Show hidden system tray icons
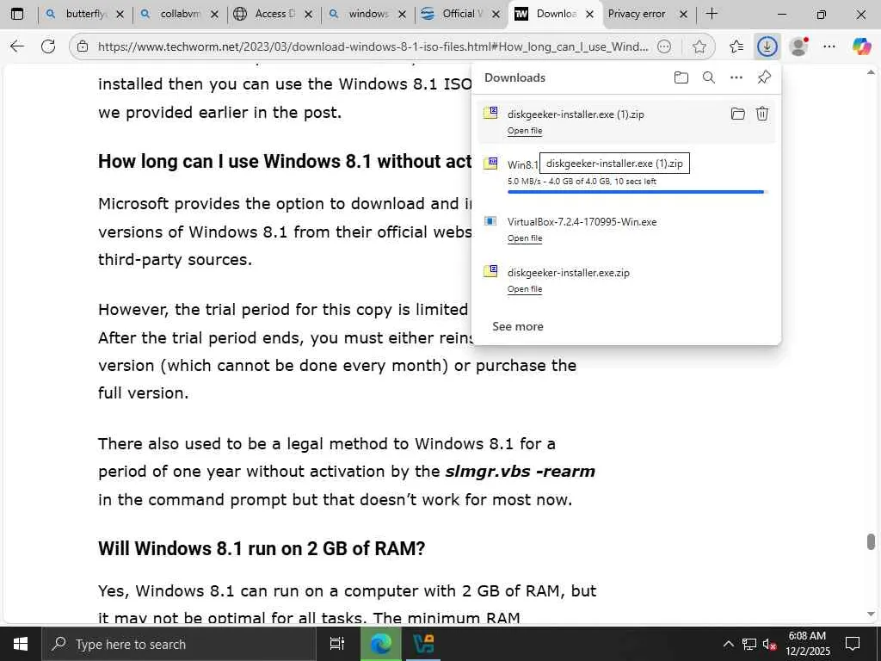The image size is (881, 661). [728, 644]
